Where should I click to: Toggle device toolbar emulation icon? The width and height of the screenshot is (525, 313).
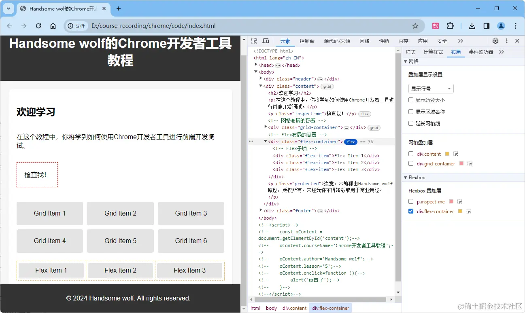point(266,41)
